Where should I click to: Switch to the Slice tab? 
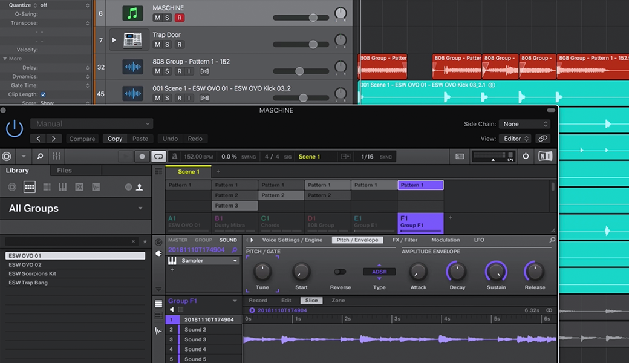[x=311, y=301]
